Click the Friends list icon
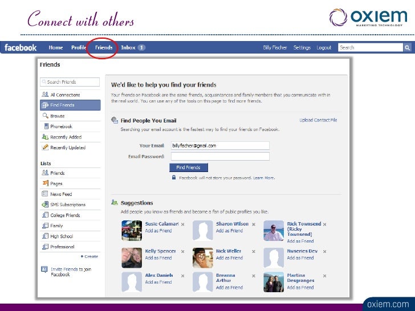 click(x=45, y=173)
